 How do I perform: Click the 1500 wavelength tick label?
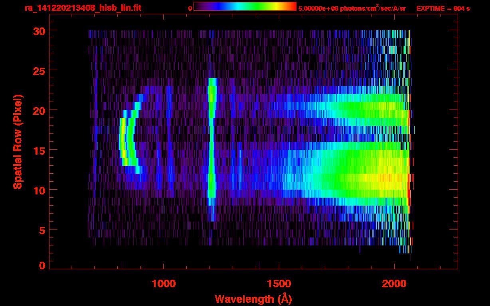(x=279, y=284)
